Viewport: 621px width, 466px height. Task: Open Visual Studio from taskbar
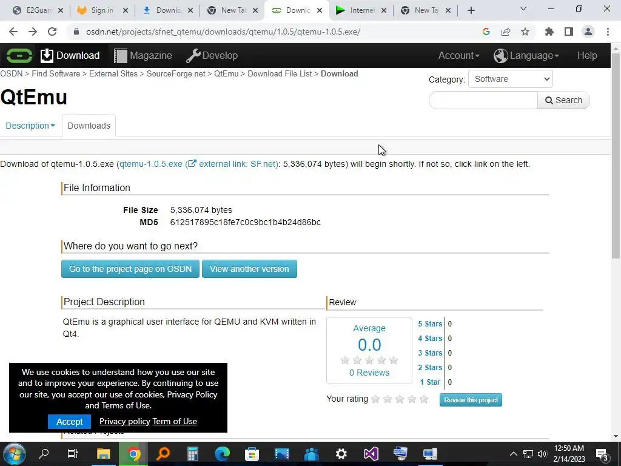(x=371, y=454)
